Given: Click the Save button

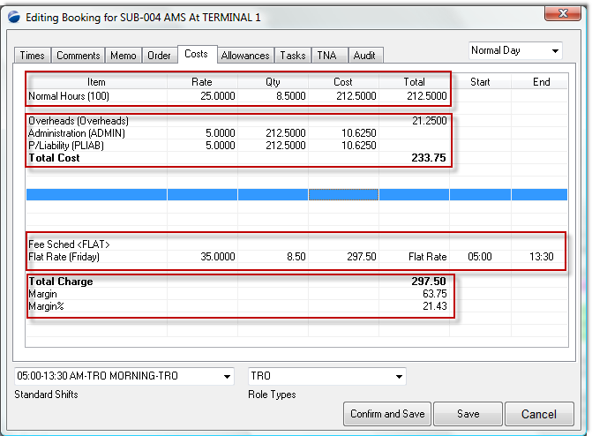Looking at the screenshot, I should click(x=468, y=414).
